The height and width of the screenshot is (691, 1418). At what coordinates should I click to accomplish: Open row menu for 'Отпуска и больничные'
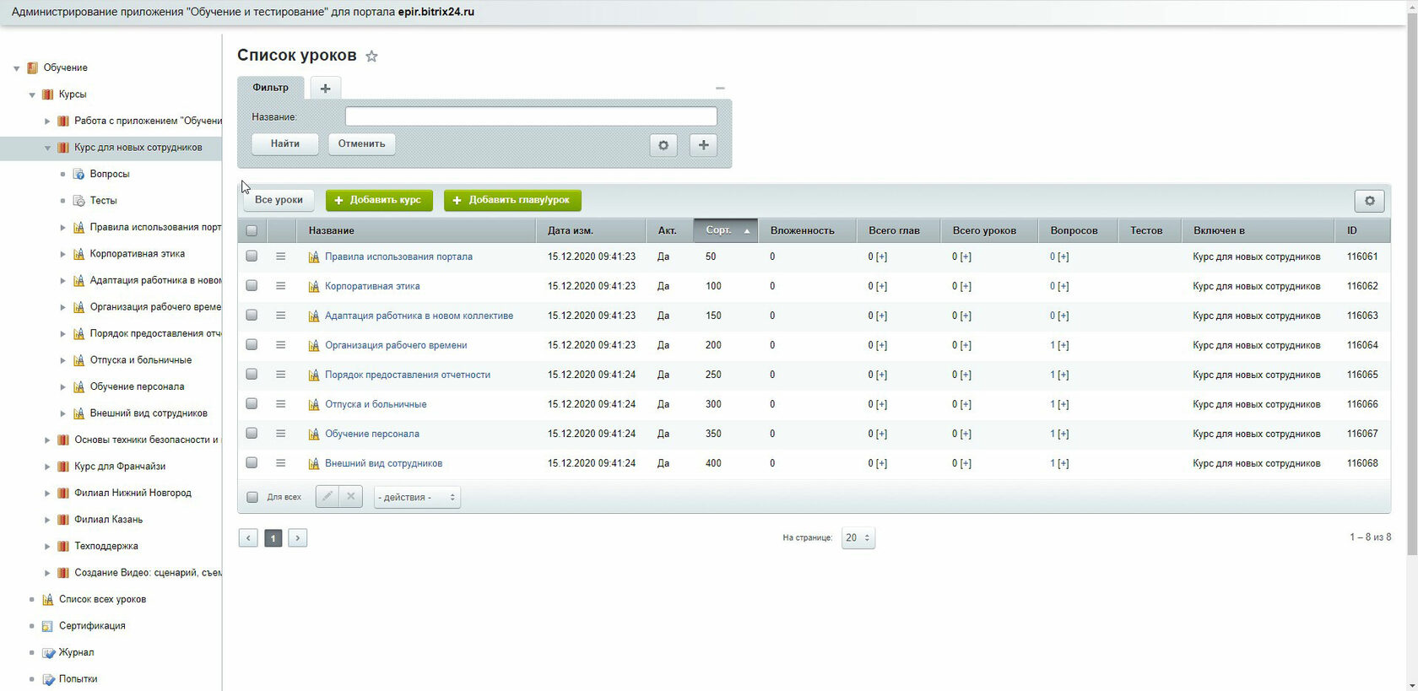[x=280, y=404]
